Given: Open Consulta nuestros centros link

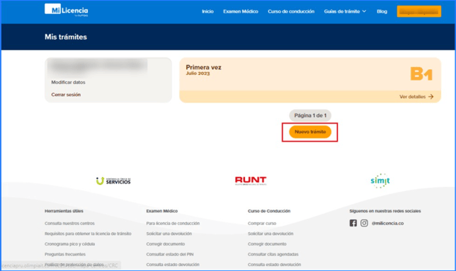Looking at the screenshot, I should [69, 223].
